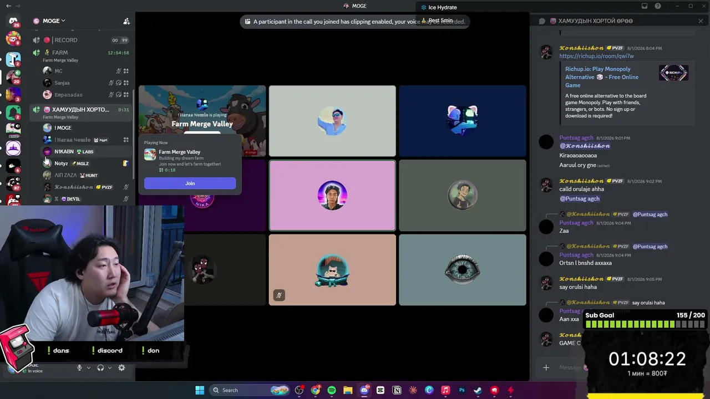Toggle microphone mute in user panel
710x399 pixels.
tap(79, 367)
